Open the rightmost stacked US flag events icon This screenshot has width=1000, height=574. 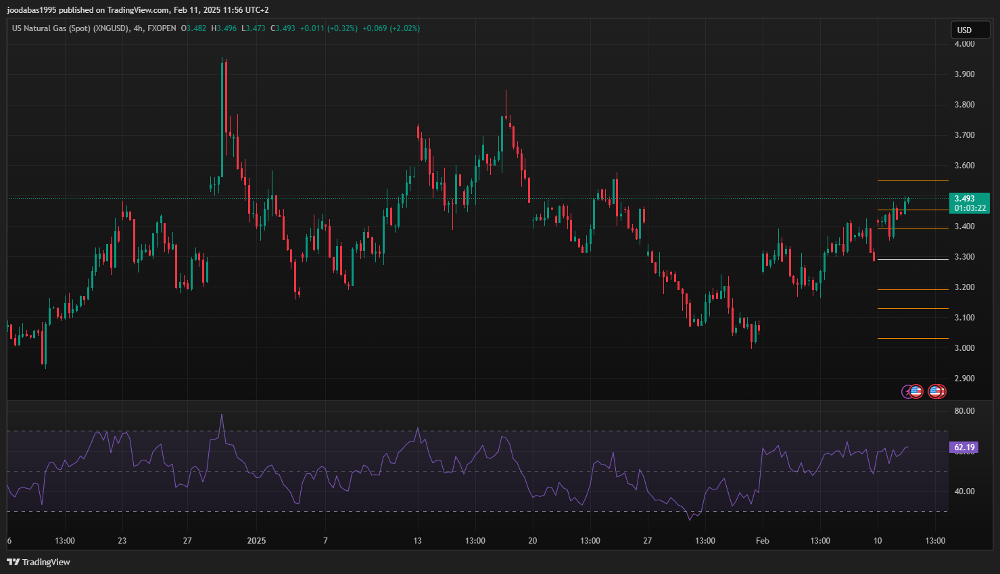tap(937, 391)
